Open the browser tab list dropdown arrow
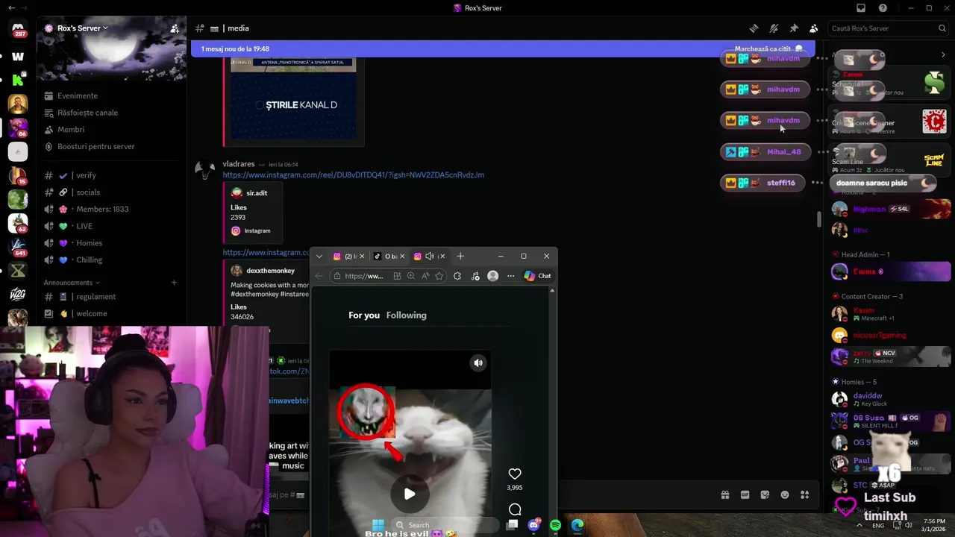The height and width of the screenshot is (537, 955). click(319, 256)
